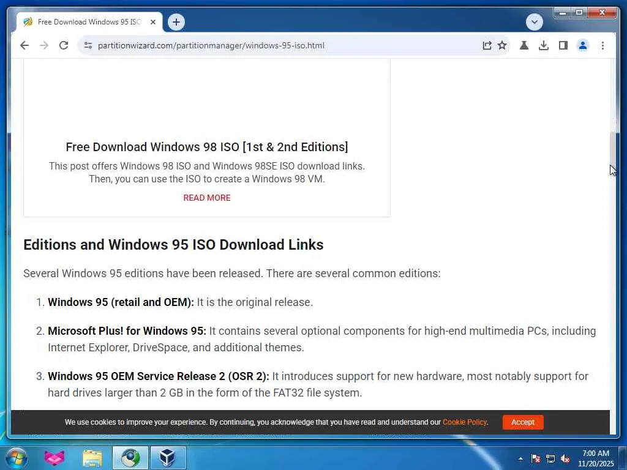Open VirtualBox from the taskbar
The width and height of the screenshot is (627, 470).
click(x=168, y=458)
